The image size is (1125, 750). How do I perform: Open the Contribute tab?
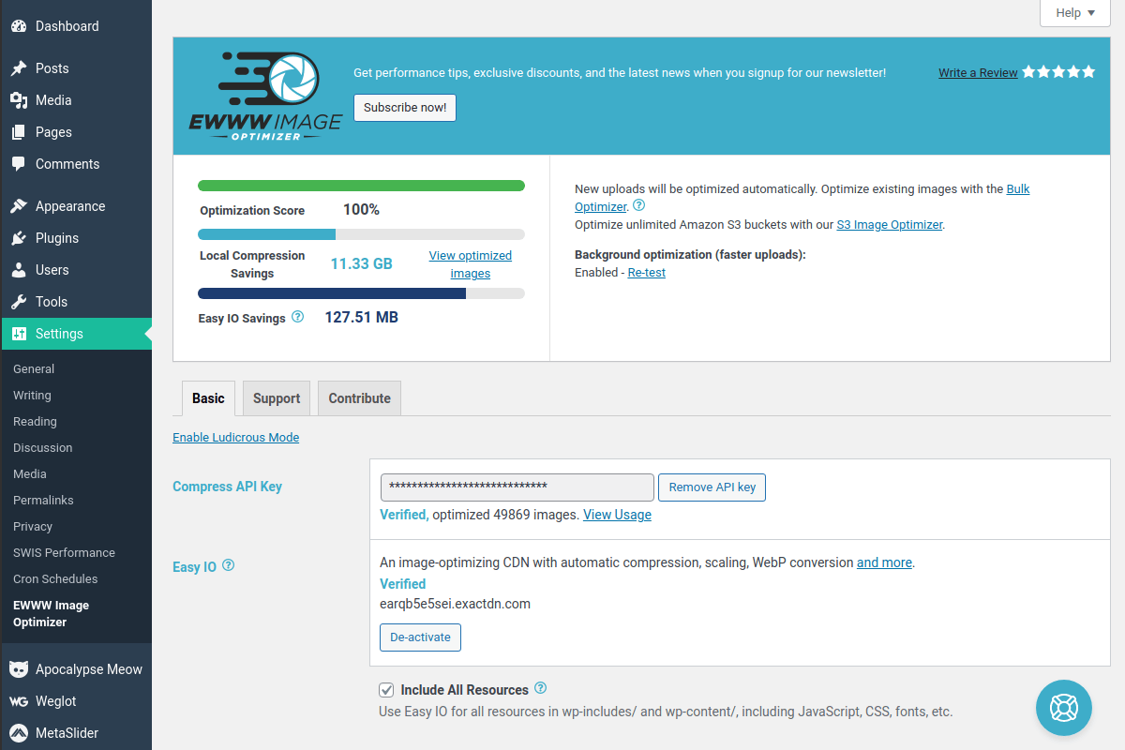359,398
